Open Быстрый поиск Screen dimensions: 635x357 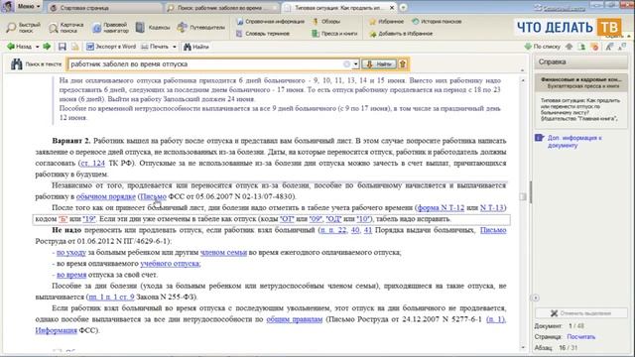tap(24, 28)
